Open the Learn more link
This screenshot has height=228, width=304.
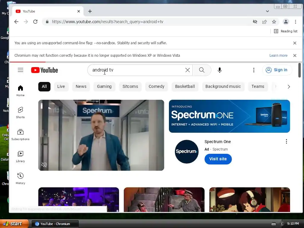[x=278, y=56]
